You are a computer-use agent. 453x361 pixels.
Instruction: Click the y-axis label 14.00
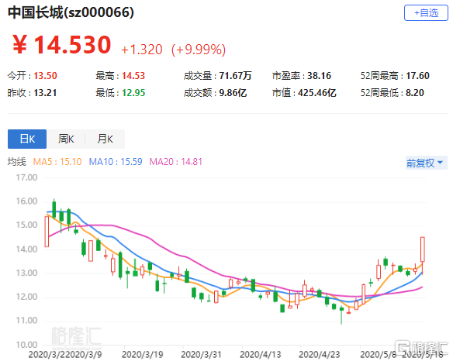[26, 249]
